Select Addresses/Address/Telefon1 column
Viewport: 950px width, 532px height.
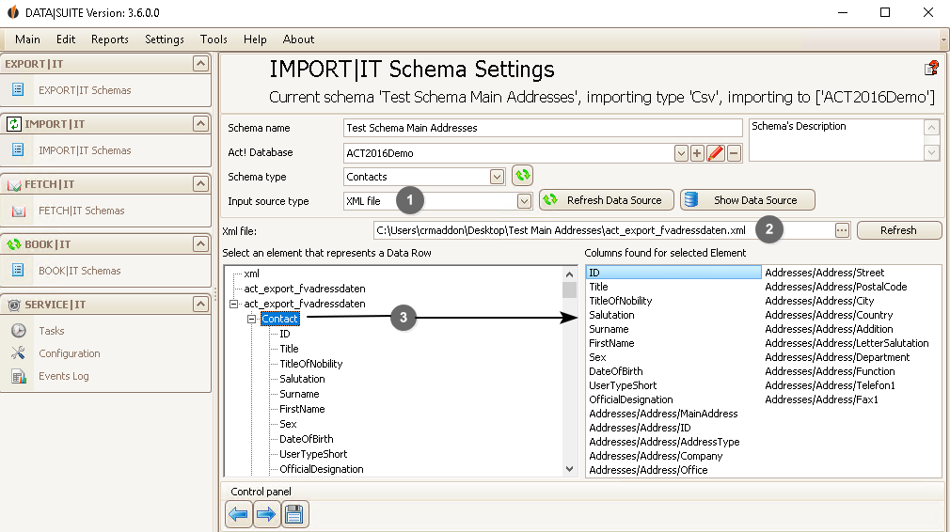click(830, 385)
